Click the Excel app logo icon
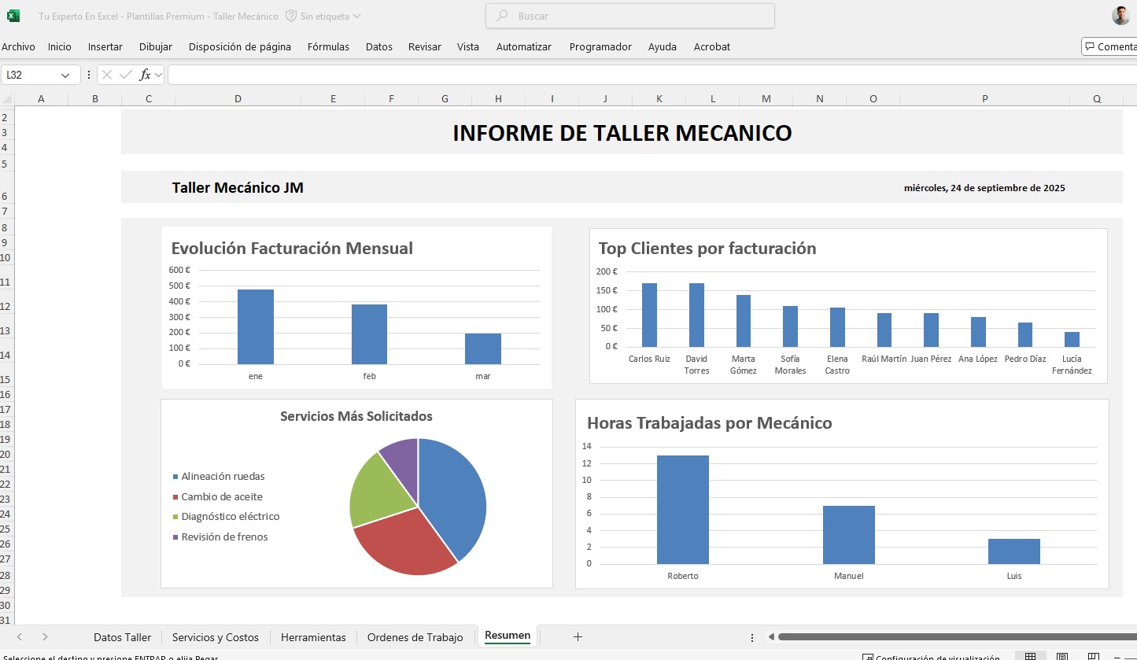Viewport: 1137px width, 660px height. point(13,16)
